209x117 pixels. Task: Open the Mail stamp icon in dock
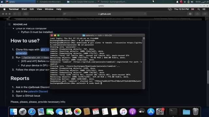point(41,111)
